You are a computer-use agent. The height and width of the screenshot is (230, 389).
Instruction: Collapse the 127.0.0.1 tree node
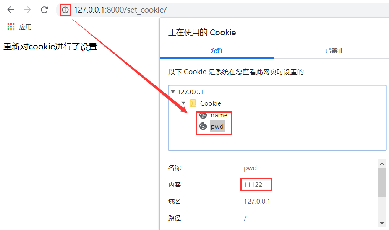[173, 92]
